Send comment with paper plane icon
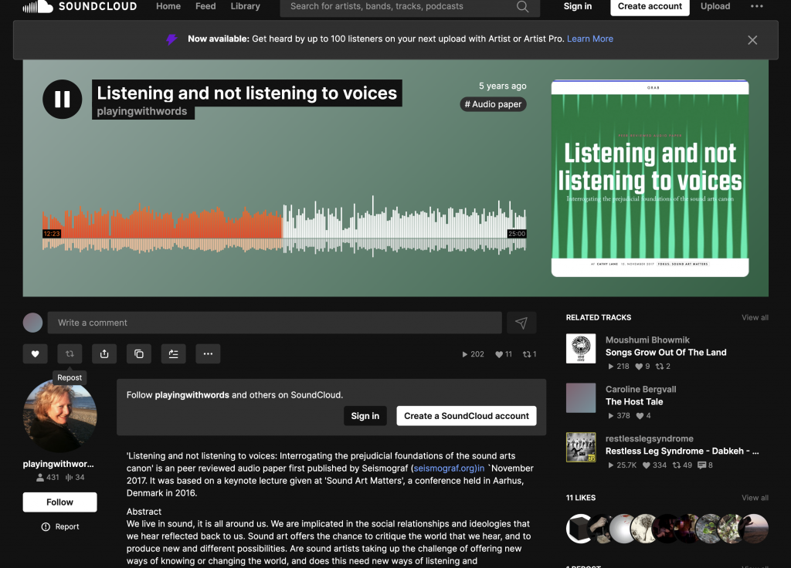 521,323
